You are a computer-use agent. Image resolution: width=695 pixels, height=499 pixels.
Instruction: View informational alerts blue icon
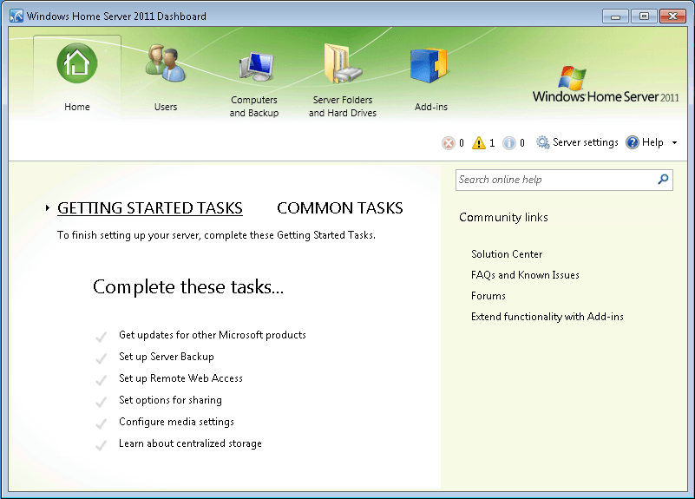[509, 143]
